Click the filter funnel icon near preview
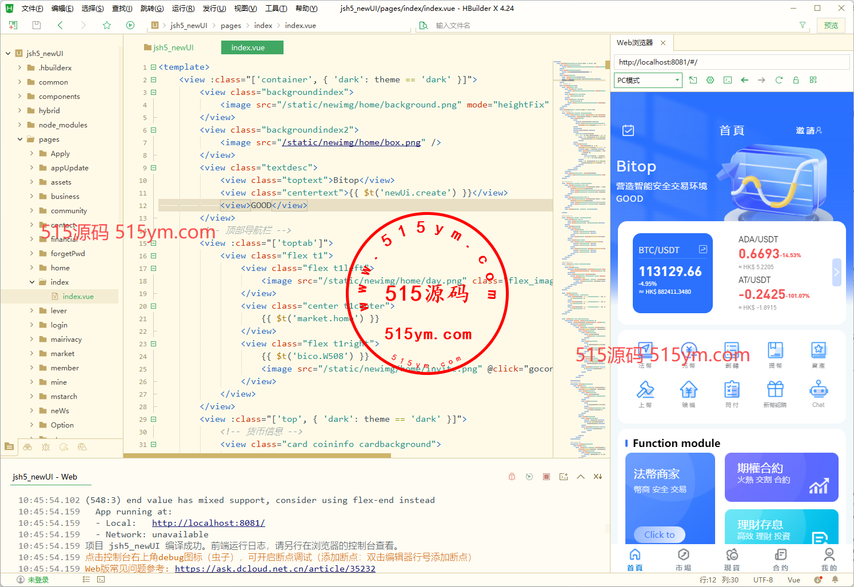The width and height of the screenshot is (854, 587). pyautogui.click(x=803, y=25)
